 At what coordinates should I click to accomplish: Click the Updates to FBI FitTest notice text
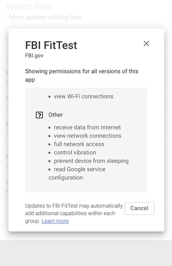pos(74,213)
